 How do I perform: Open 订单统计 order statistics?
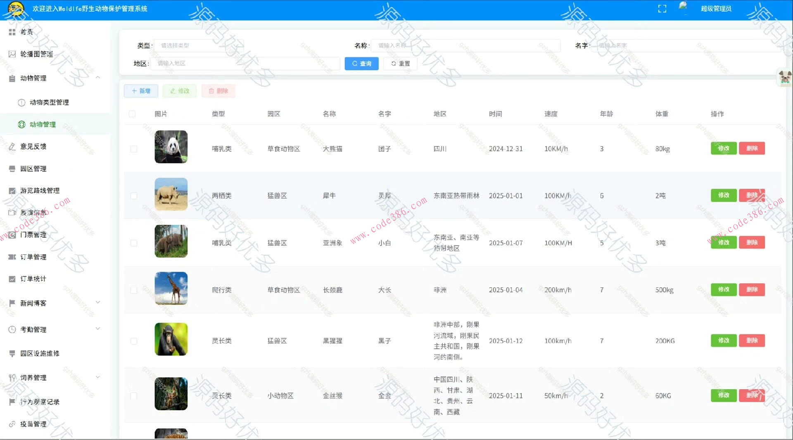12,279
